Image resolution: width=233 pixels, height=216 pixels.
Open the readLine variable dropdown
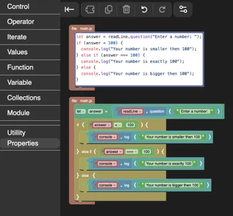tap(132, 112)
